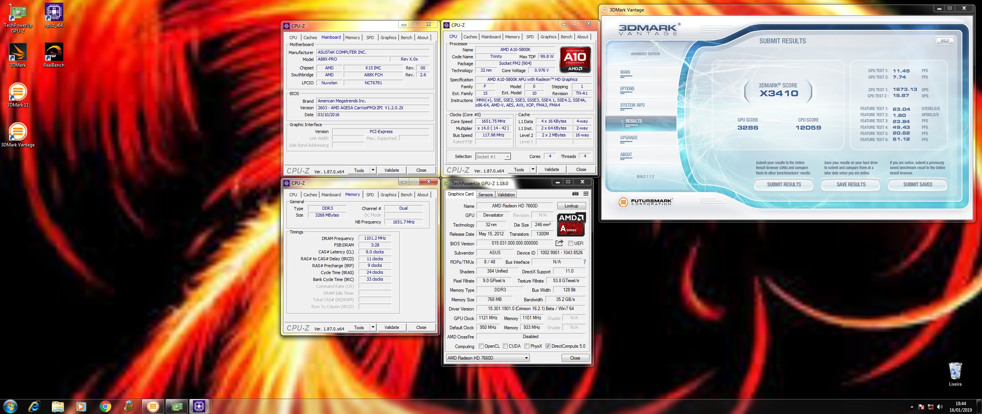Screen dimensions: 982x414
Task: Open Caches tab in CPU-Z CPU window
Action: pyautogui.click(x=470, y=37)
